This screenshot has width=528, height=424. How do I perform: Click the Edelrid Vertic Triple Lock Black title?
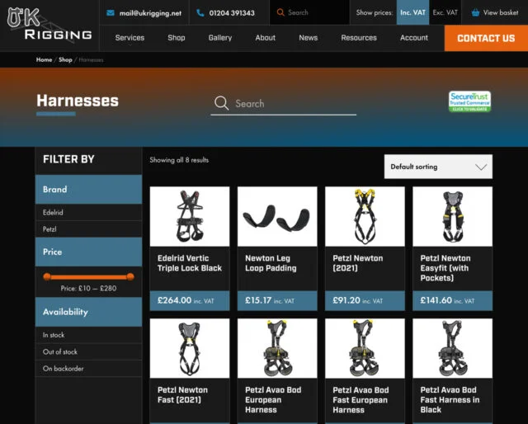[x=190, y=263]
